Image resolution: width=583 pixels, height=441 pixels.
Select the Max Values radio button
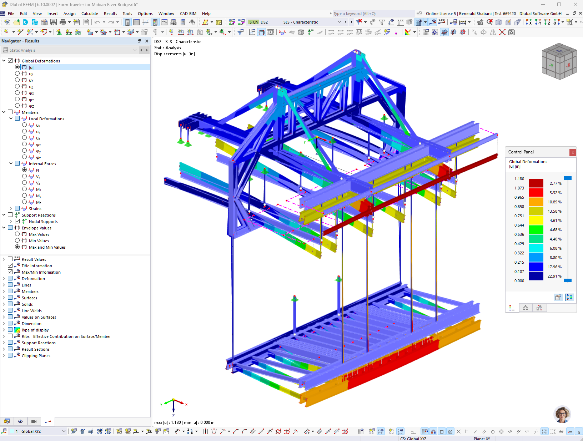click(17, 234)
